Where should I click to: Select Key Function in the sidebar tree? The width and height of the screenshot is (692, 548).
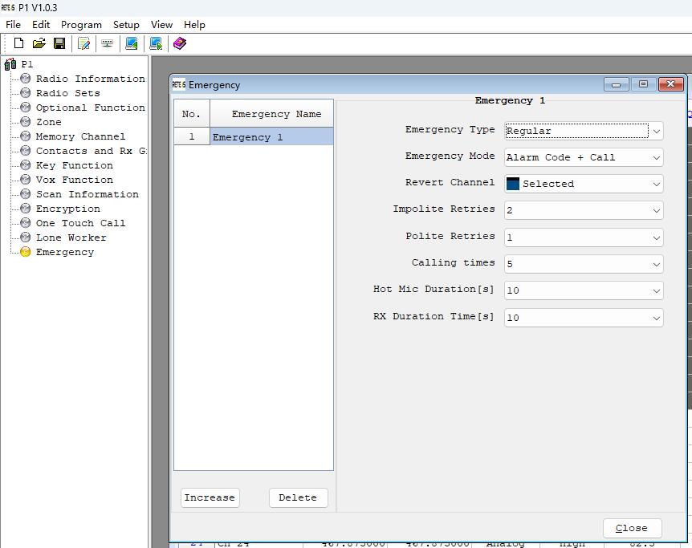click(74, 165)
